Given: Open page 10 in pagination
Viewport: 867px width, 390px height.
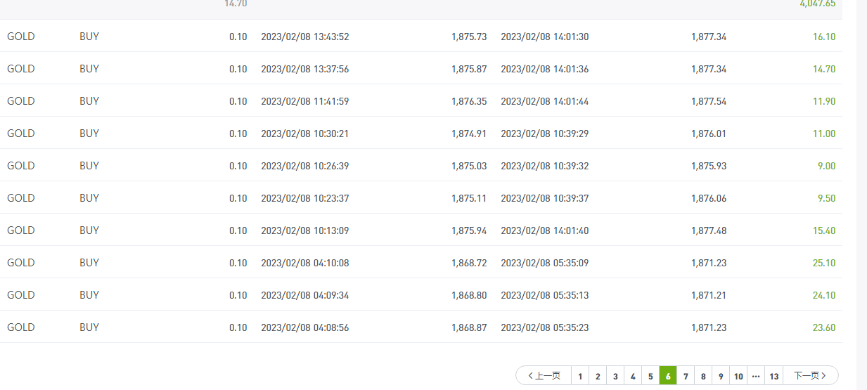Looking at the screenshot, I should (738, 376).
